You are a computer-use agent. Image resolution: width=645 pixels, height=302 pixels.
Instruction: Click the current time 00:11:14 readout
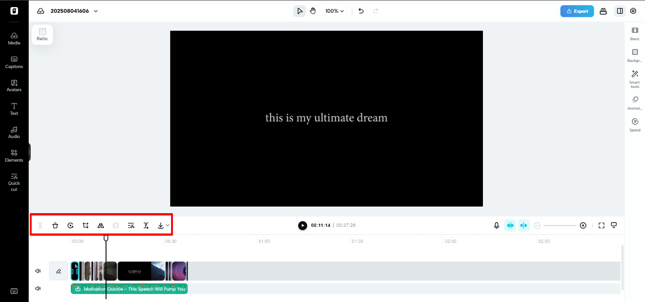point(320,225)
